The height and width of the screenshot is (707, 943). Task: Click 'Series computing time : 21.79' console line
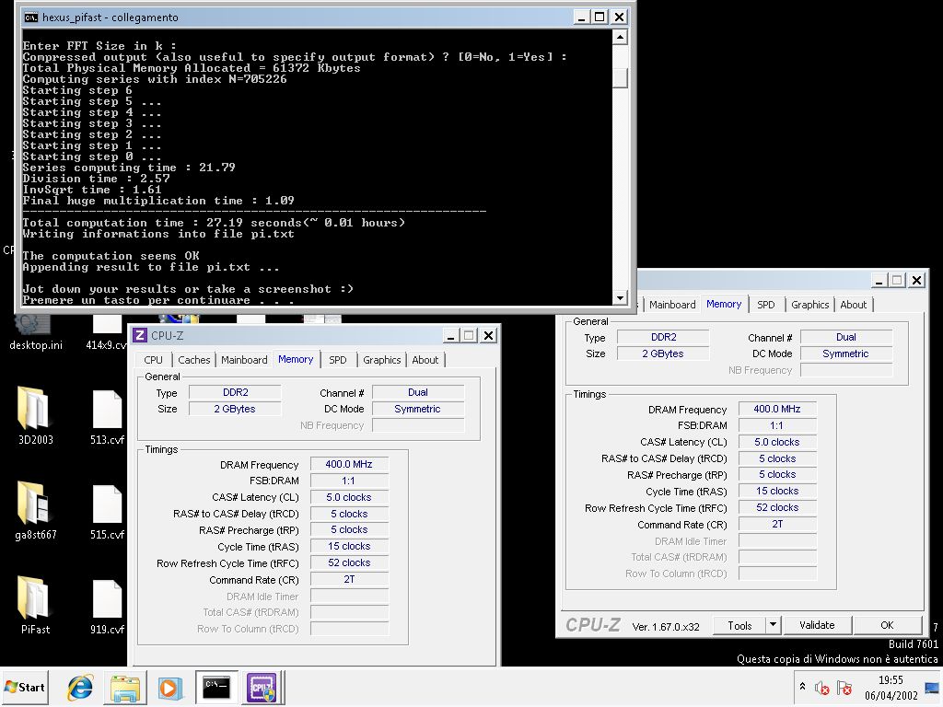tap(129, 168)
